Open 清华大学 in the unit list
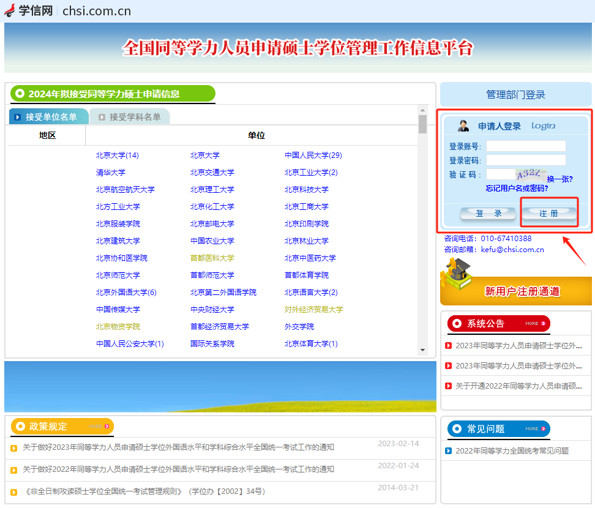The width and height of the screenshot is (595, 508). tap(110, 173)
